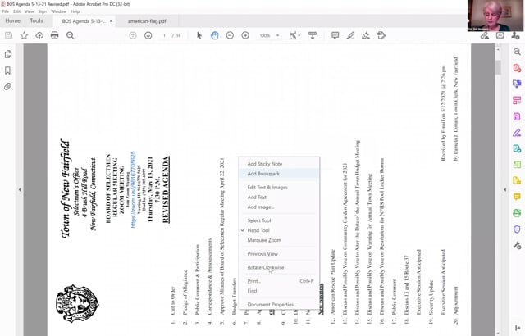Click the stamp tool icon

coord(381,35)
